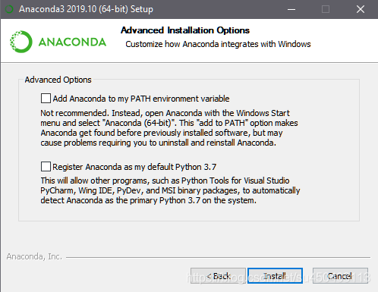This screenshot has width=378, height=292.
Task: Enable the Add Anaconda to PATH checkbox
Action: (46, 99)
